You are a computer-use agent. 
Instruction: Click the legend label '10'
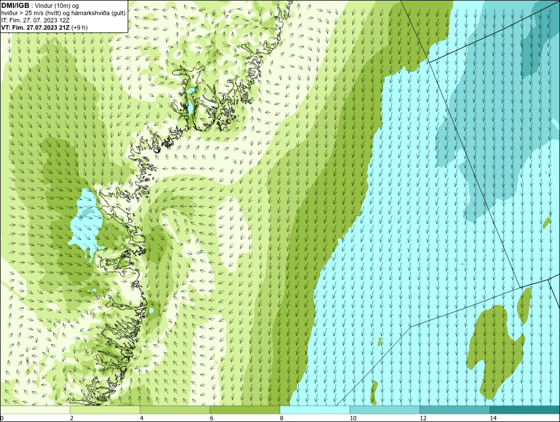[x=353, y=419]
